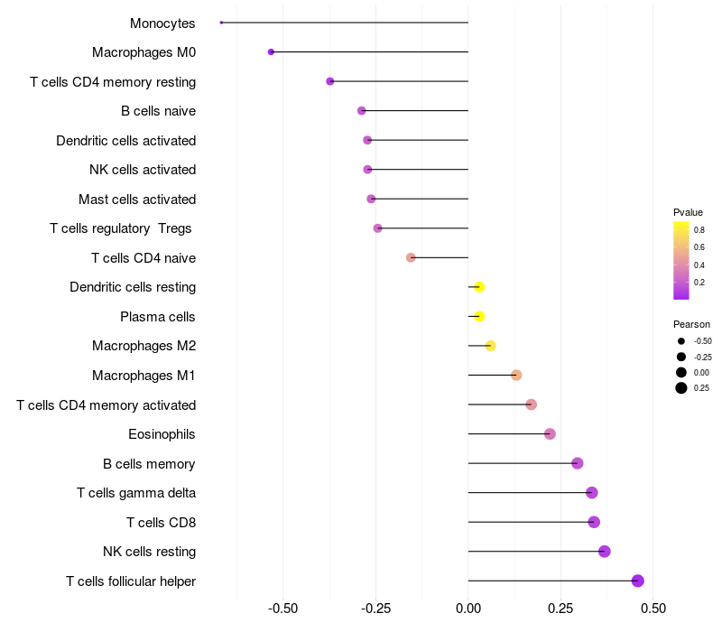Select the T cells follicular helper dot
Image resolution: width=722 pixels, height=632 pixels.
tap(638, 581)
